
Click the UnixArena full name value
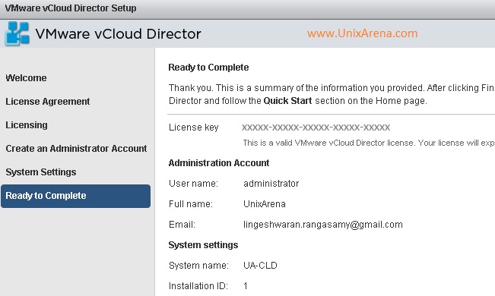(x=265, y=204)
